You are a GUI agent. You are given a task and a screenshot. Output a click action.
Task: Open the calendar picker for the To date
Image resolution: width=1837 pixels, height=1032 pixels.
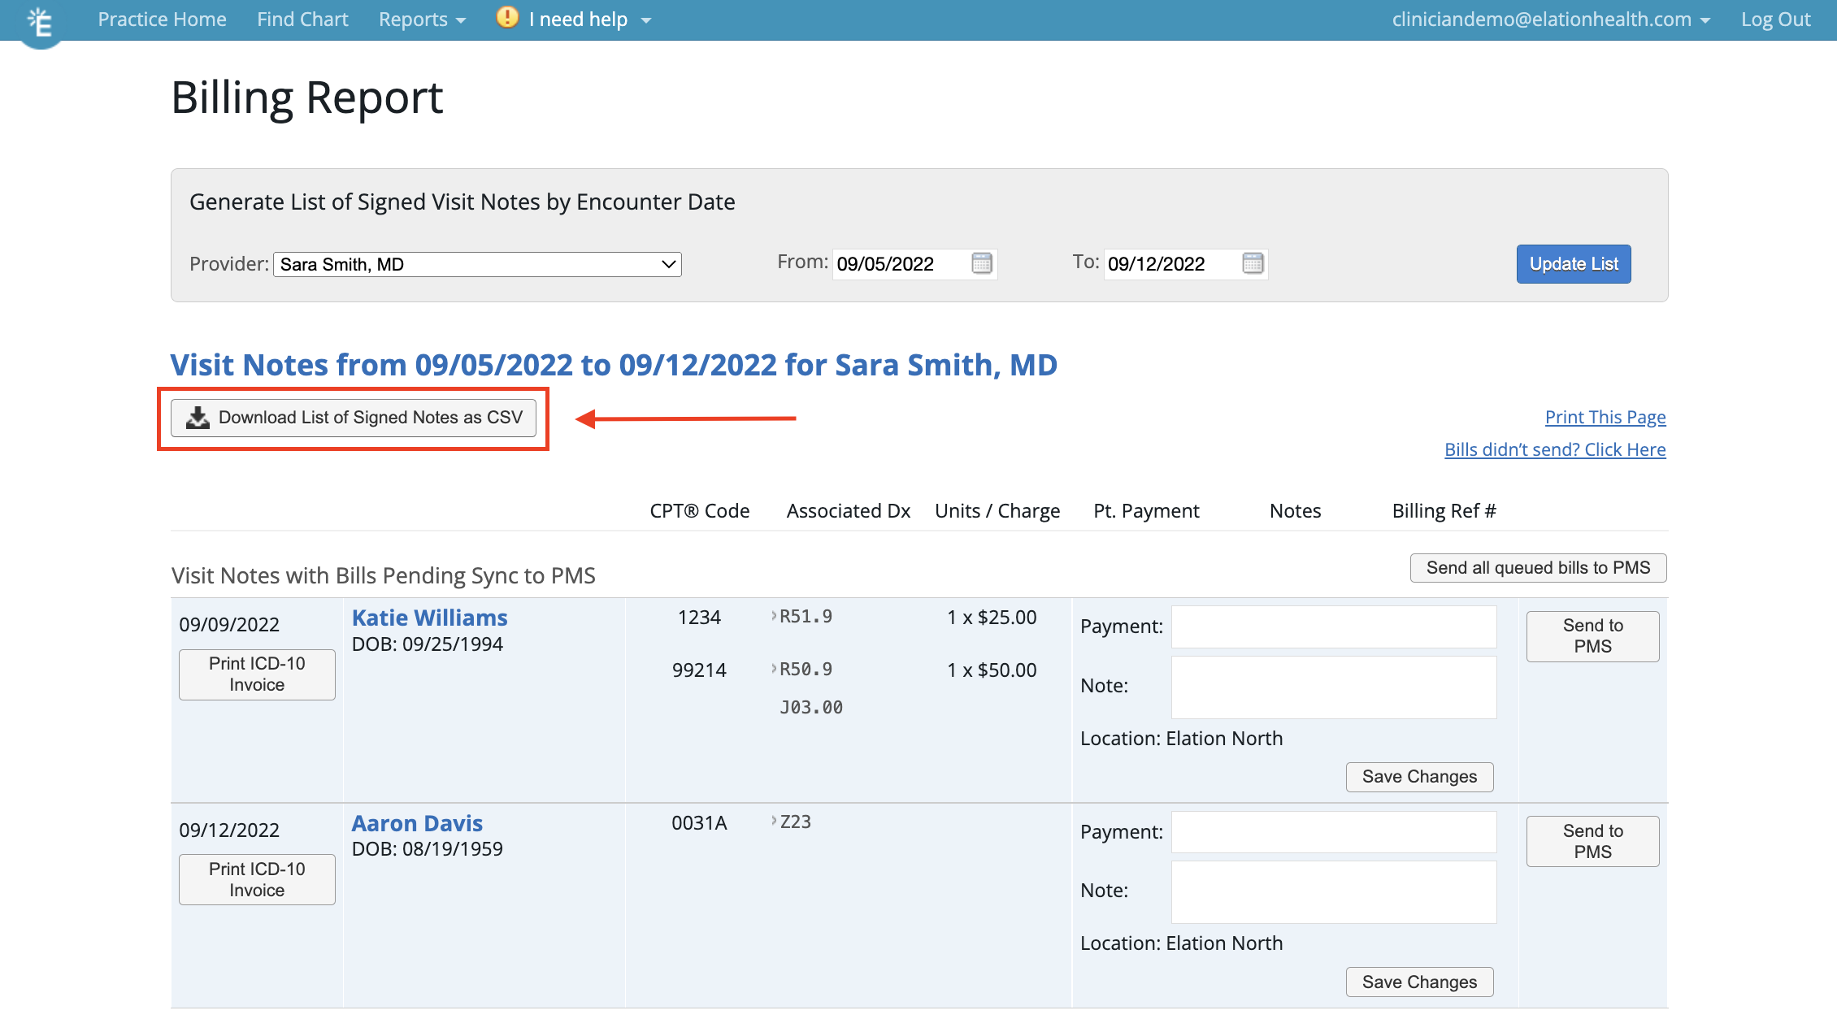coord(1253,263)
